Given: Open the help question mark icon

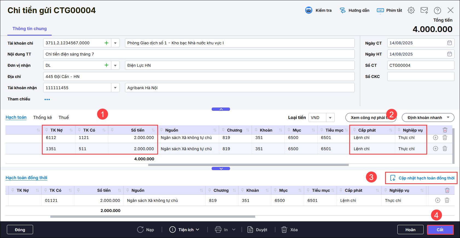Looking at the screenshot, I should pyautogui.click(x=437, y=10).
